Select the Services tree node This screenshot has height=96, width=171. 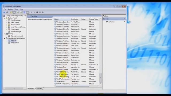[x=13, y=40]
